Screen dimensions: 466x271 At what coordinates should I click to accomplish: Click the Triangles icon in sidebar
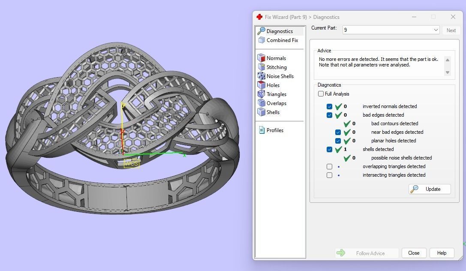[x=261, y=94]
